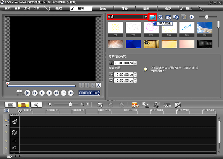Click the project duration clock icon
This screenshot has width=223, height=159.
coord(111,63)
